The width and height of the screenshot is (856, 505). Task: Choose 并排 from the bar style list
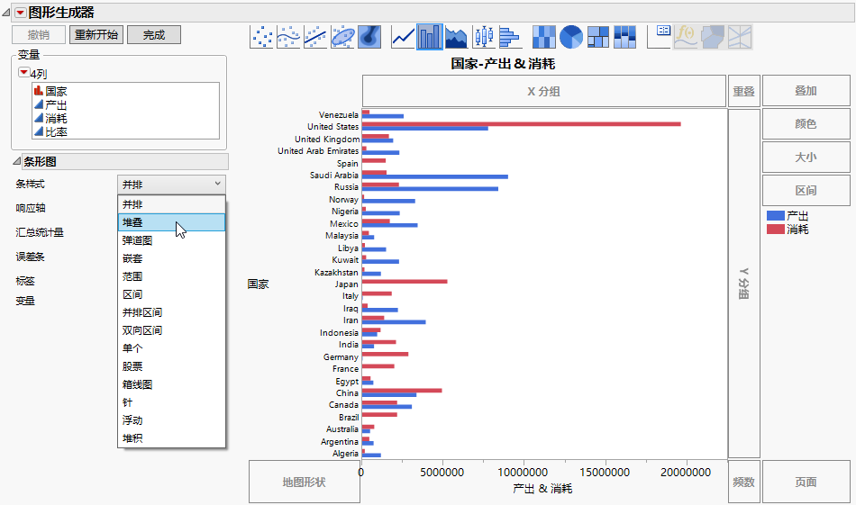pyautogui.click(x=171, y=204)
